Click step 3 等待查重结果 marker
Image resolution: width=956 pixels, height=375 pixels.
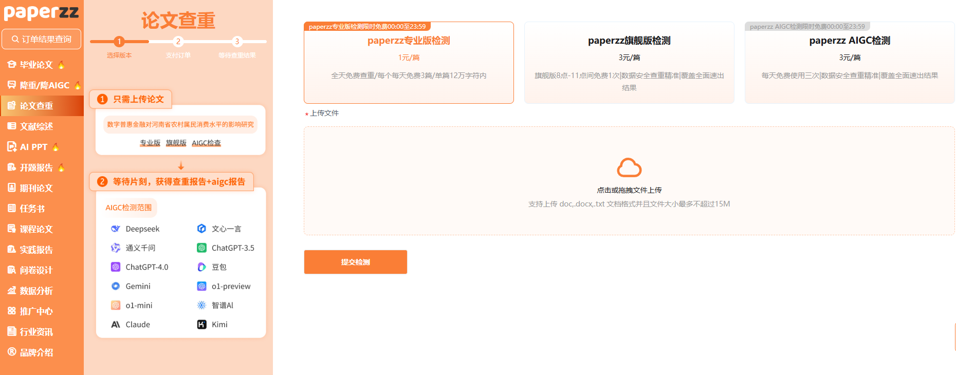tap(237, 42)
